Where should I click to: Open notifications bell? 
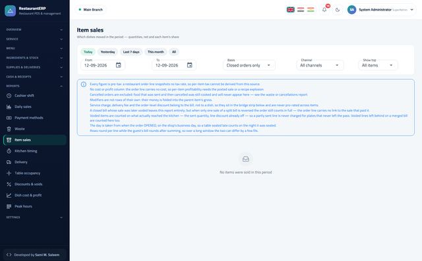coord(324,10)
